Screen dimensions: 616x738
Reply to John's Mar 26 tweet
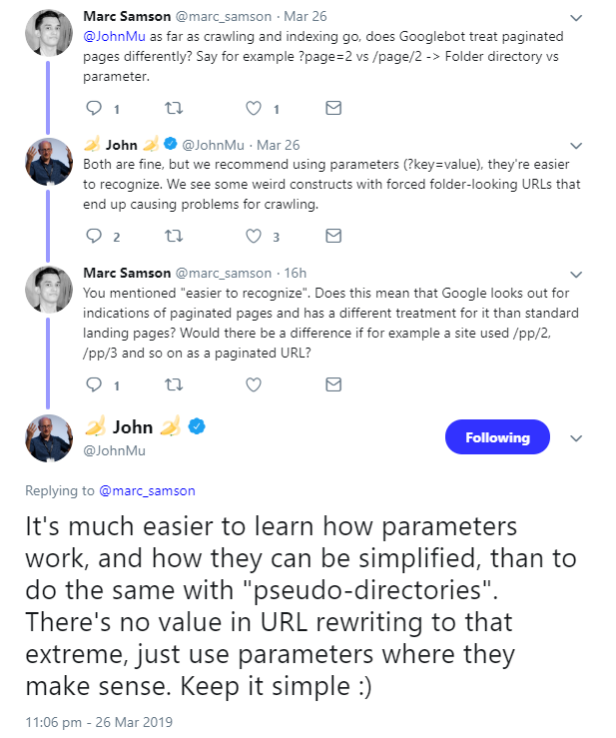pos(95,236)
